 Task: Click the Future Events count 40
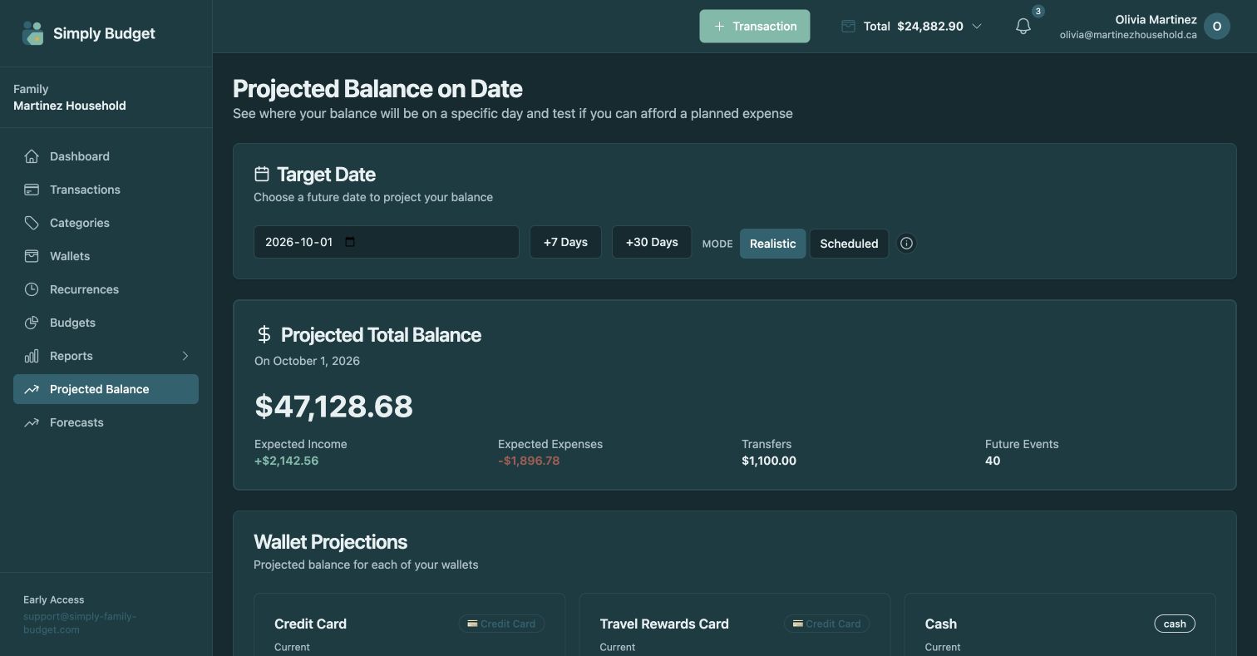tap(993, 461)
